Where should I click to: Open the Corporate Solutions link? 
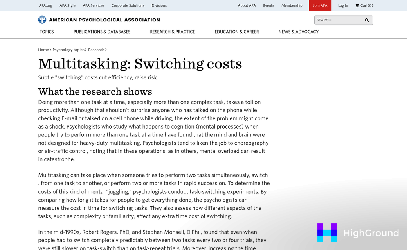click(128, 5)
